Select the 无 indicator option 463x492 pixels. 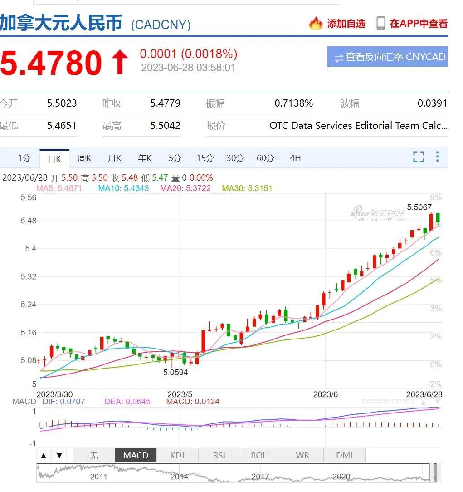pyautogui.click(x=94, y=456)
